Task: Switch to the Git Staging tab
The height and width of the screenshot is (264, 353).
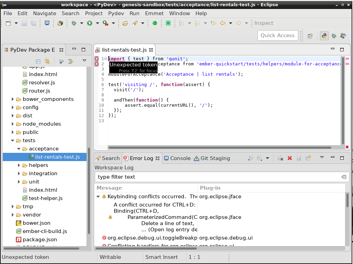Action: (x=212, y=158)
